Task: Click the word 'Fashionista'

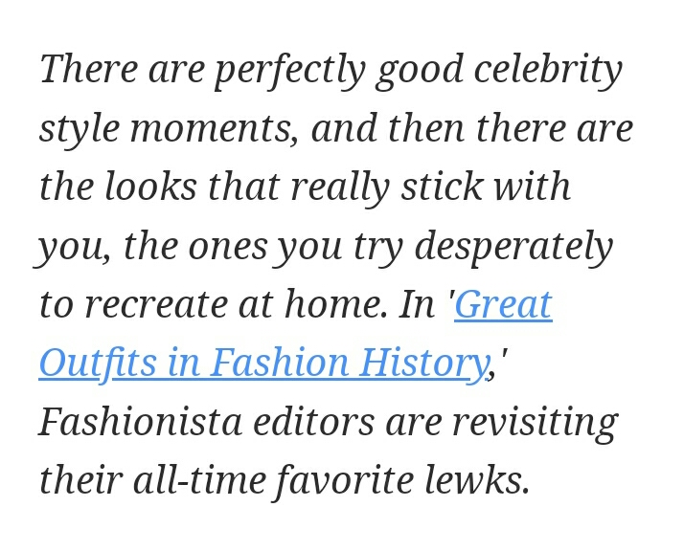Action: [x=140, y=422]
